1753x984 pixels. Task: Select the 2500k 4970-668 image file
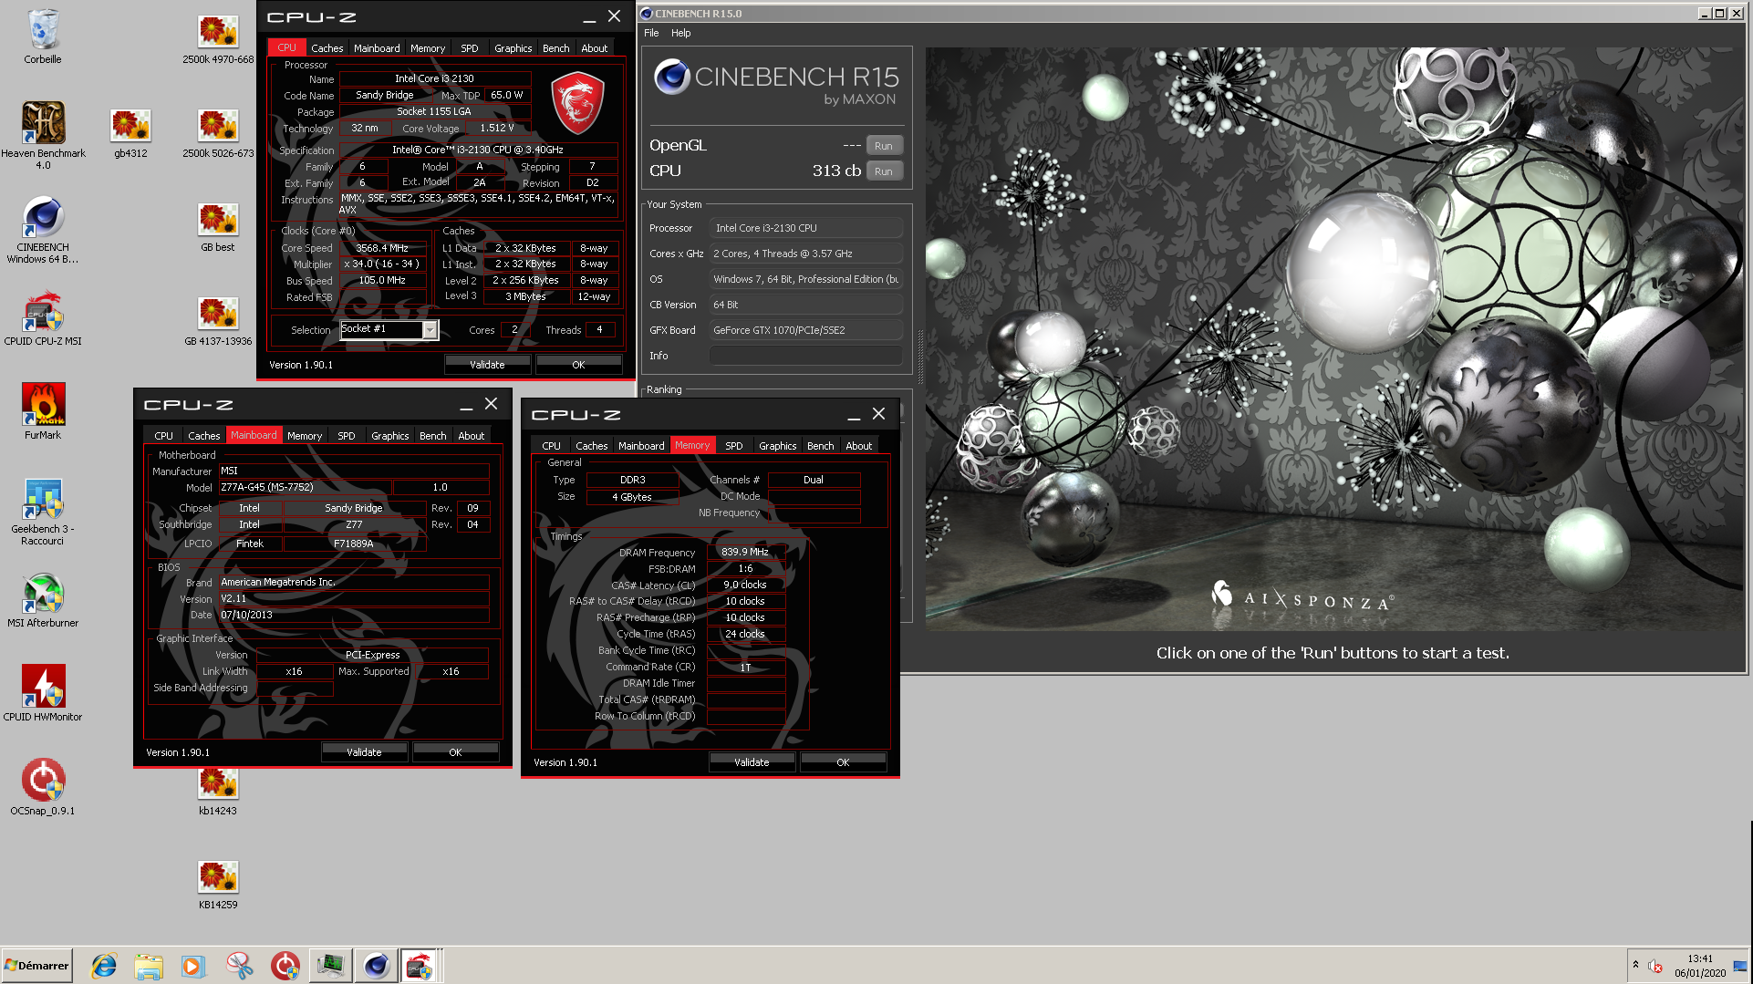tap(218, 40)
